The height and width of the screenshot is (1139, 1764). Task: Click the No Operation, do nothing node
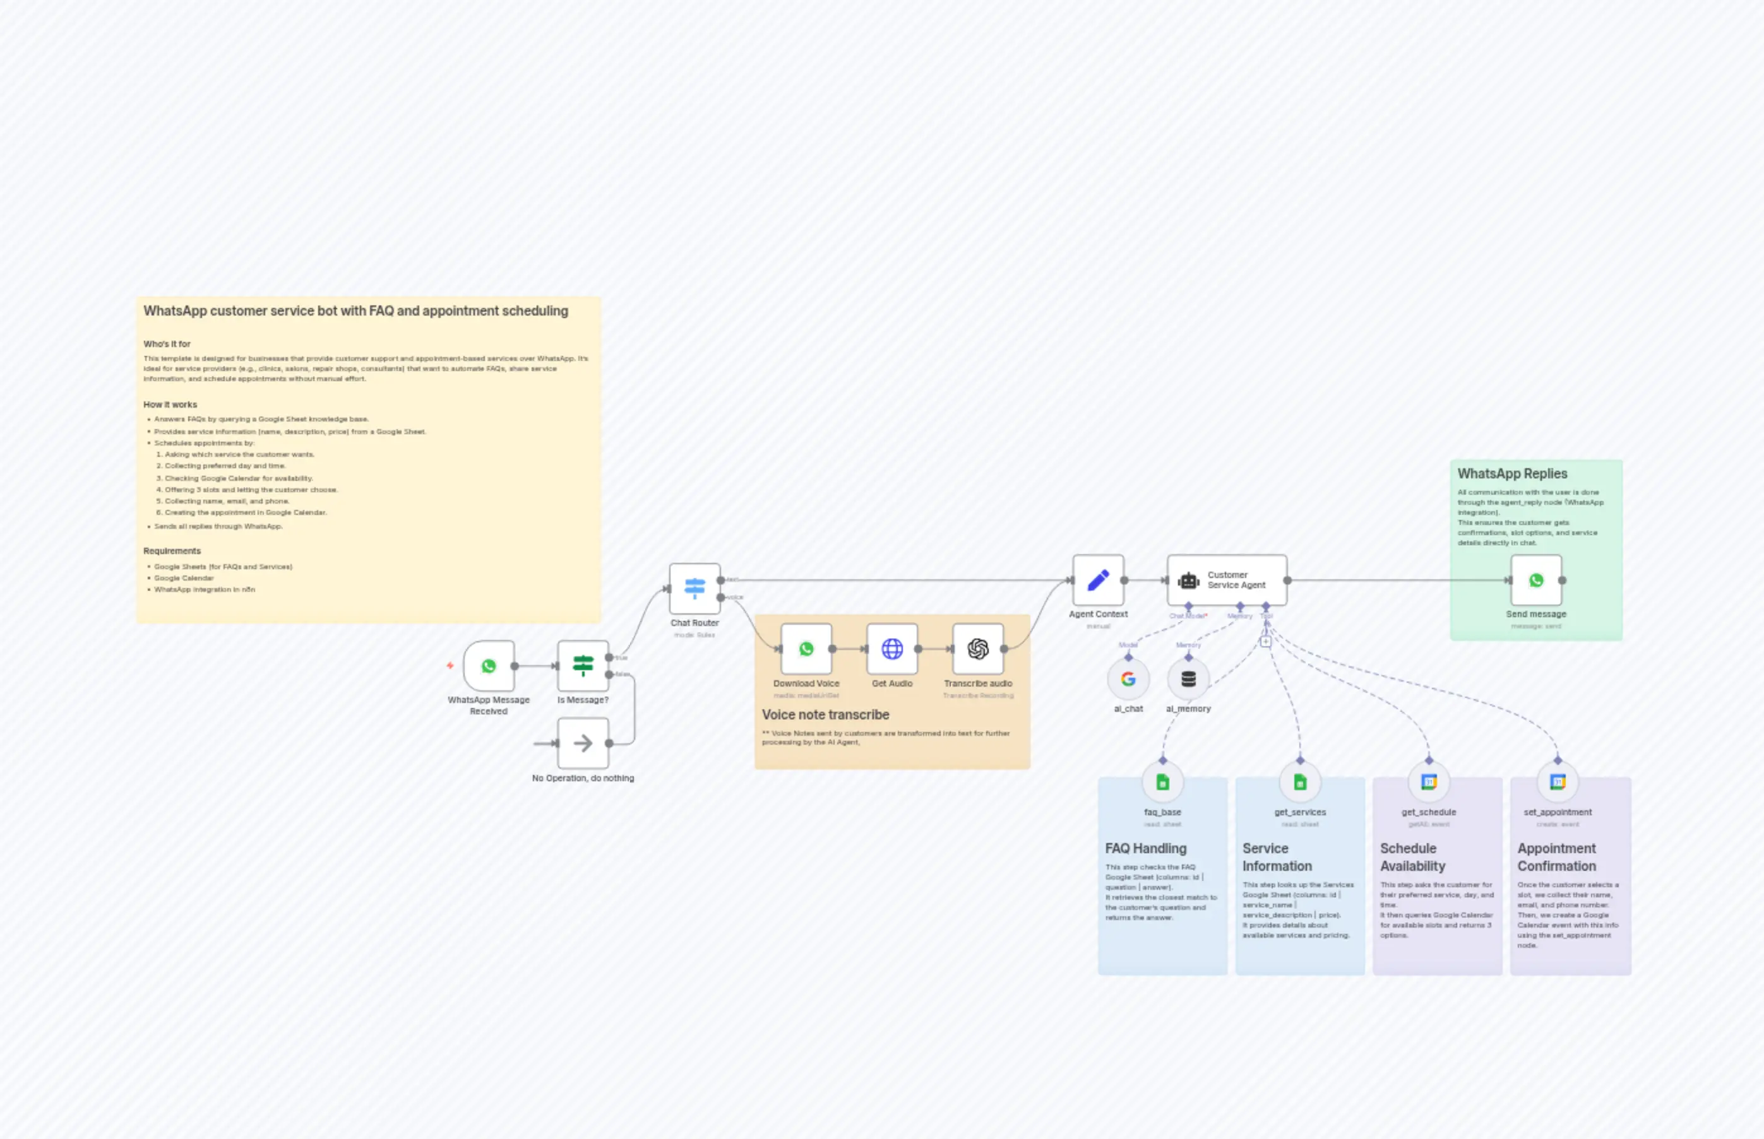[x=583, y=743]
